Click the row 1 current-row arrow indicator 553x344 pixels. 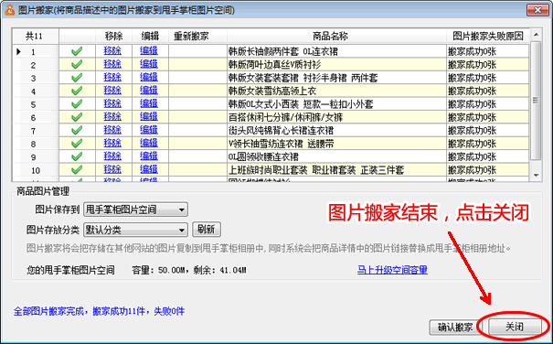18,51
